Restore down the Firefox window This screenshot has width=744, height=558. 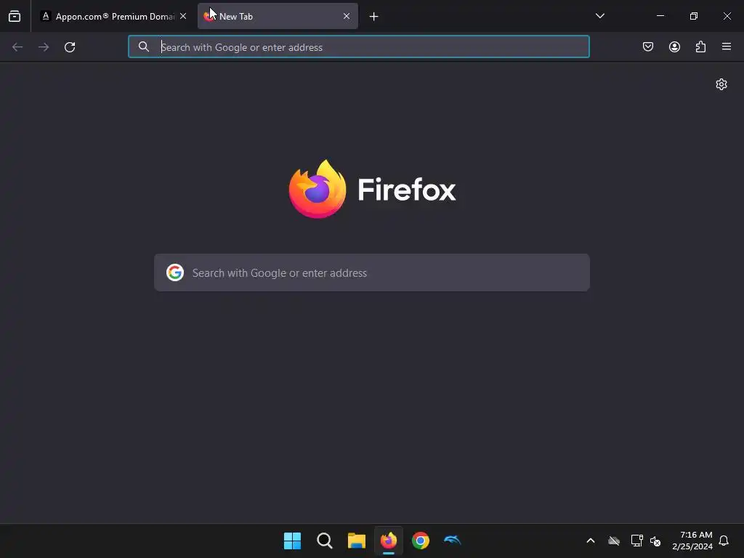pyautogui.click(x=694, y=16)
